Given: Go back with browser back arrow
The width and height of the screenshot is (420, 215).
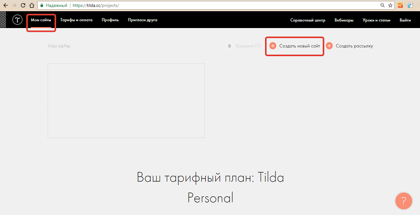Looking at the screenshot, I should (x=5, y=5).
